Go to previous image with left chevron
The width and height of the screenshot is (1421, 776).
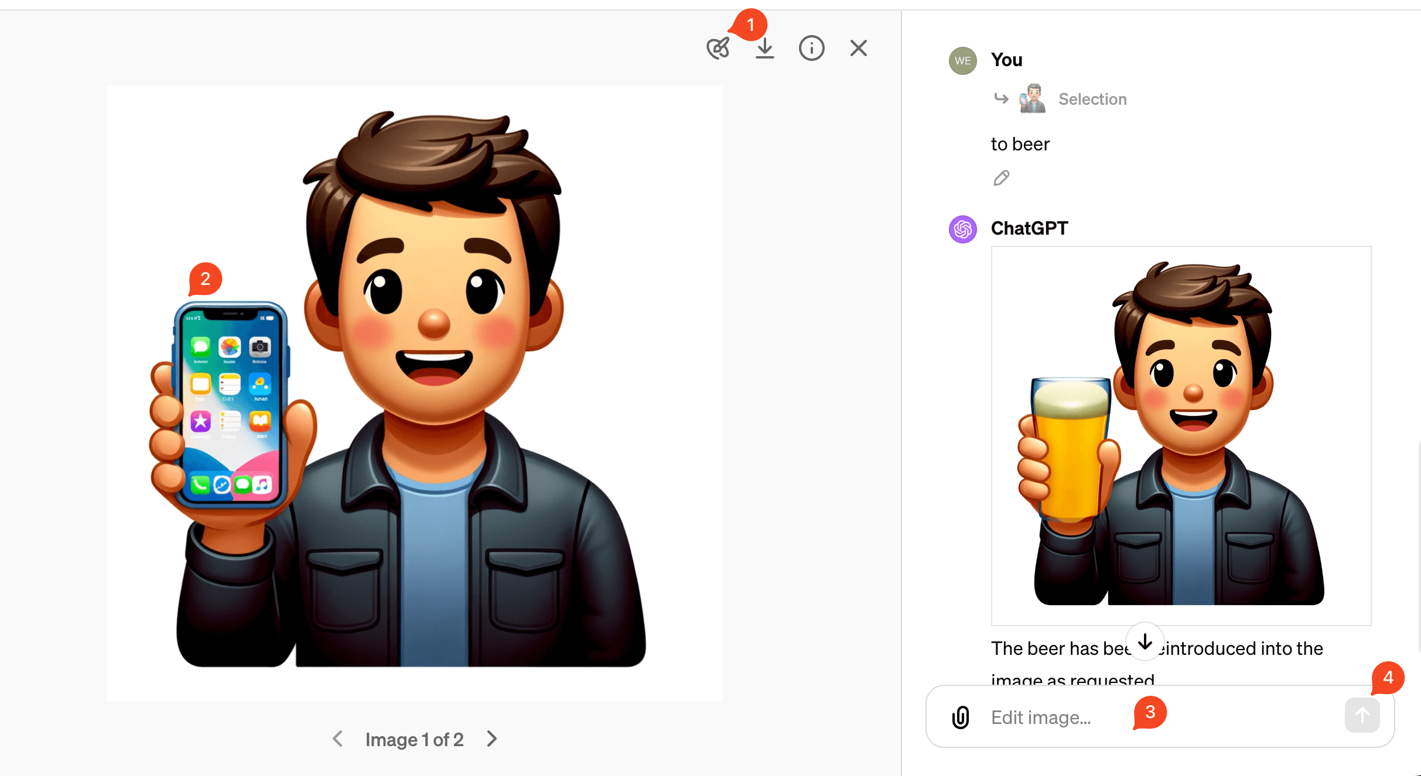click(x=338, y=739)
